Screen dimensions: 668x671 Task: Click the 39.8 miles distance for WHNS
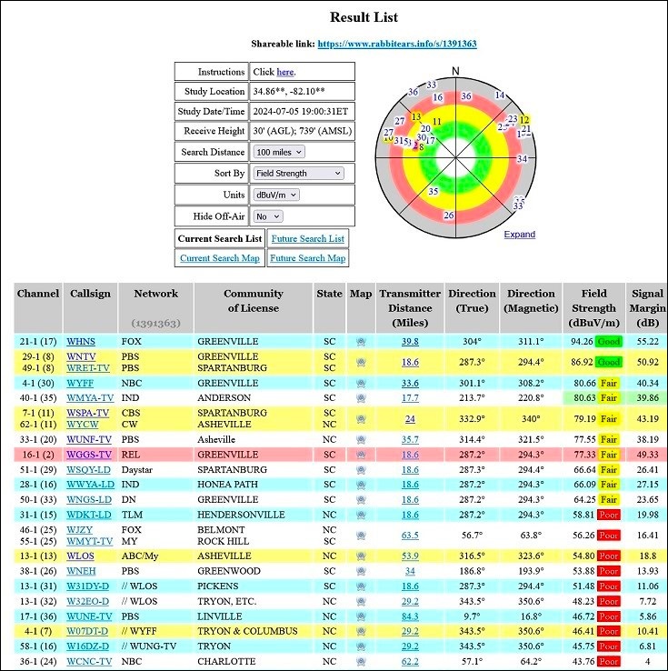click(x=410, y=342)
